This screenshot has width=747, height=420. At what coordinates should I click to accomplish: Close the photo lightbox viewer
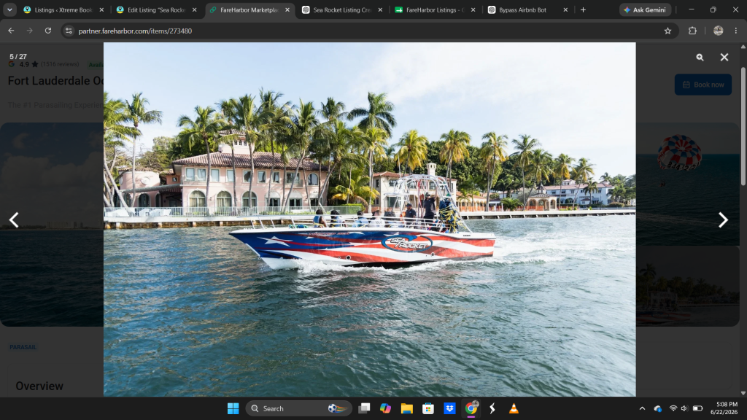pyautogui.click(x=724, y=57)
